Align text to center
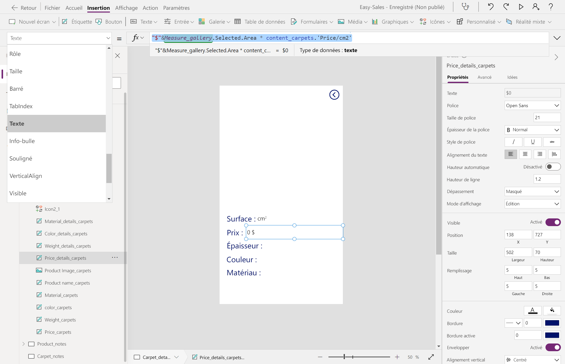 pos(525,154)
